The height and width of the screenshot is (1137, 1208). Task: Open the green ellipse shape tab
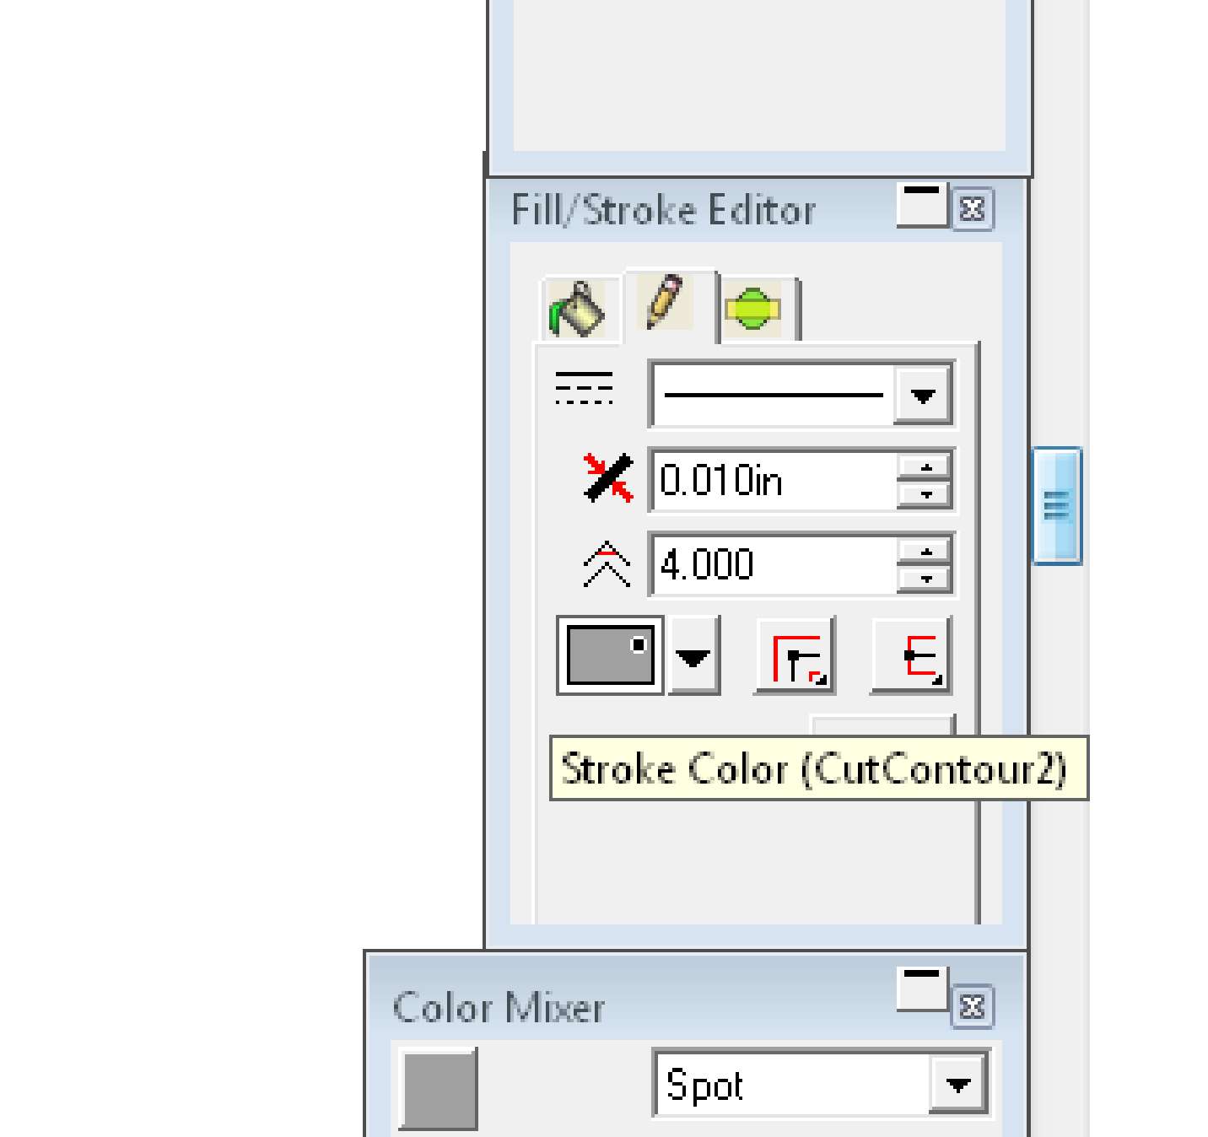pyautogui.click(x=758, y=310)
